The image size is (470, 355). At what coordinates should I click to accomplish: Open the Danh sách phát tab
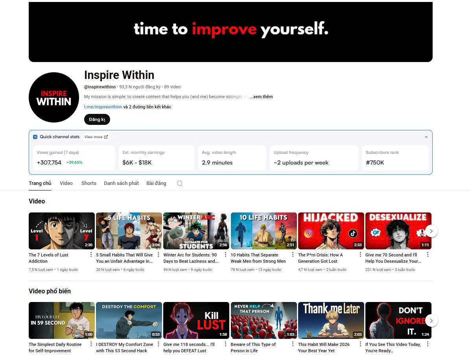pos(121,183)
